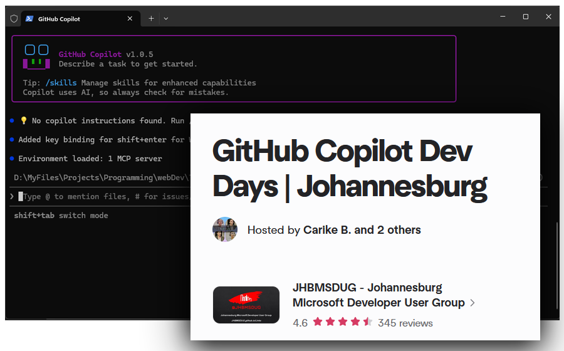Click "Describe a task to get started." text
The width and height of the screenshot is (564, 351).
point(128,64)
